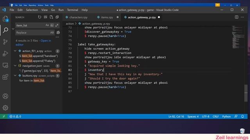The image size is (250, 140).
Task: Collapse all search results
Action: pyautogui.click(x=57, y=17)
